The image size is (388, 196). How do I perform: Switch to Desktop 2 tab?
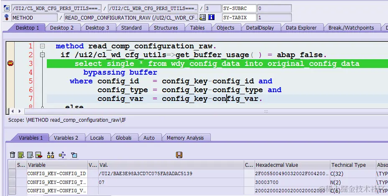click(62, 28)
